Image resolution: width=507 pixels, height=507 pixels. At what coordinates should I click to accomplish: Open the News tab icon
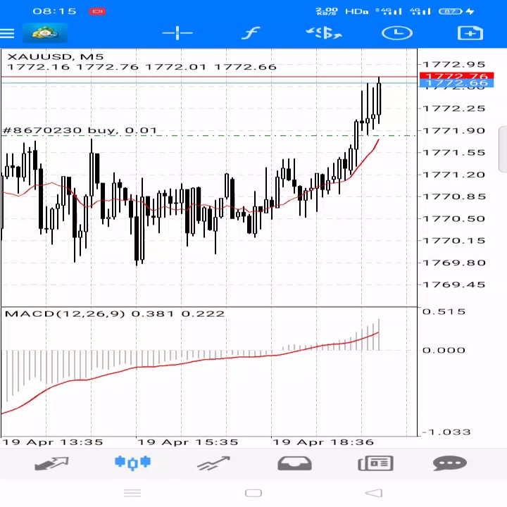pos(375,463)
